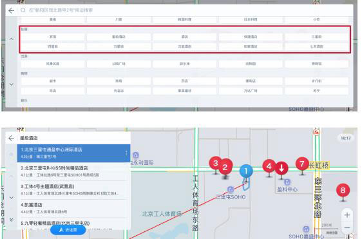Open result 3 工体4号主题酒店
The height and width of the screenshot is (239, 362).
pyautogui.click(x=73, y=190)
